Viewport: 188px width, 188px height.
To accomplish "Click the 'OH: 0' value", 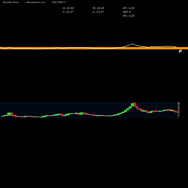I will coord(127,12).
